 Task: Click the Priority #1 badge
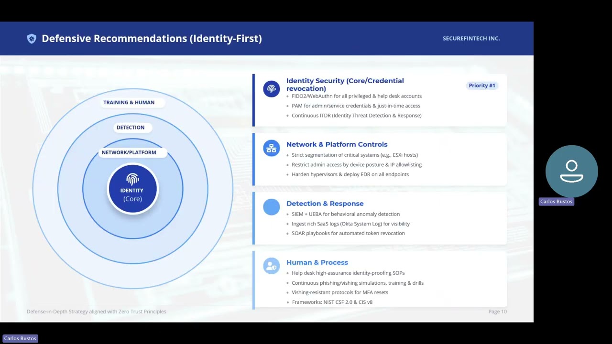pos(482,86)
